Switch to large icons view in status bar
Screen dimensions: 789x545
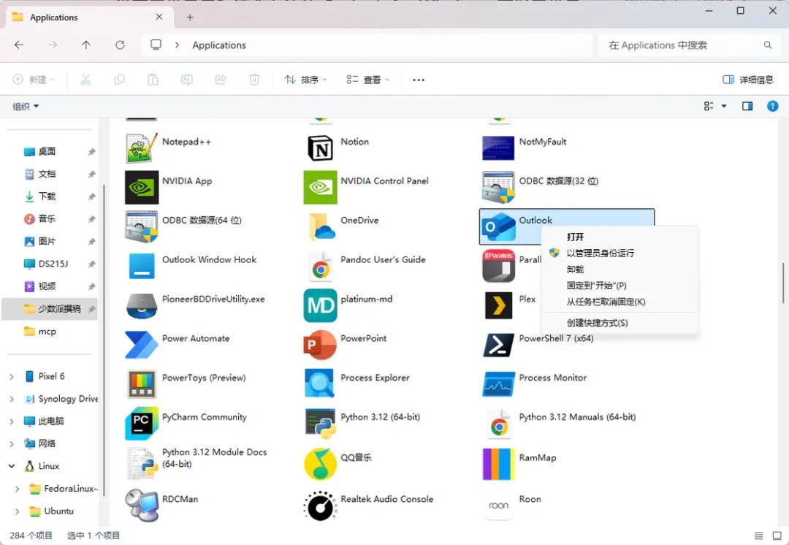(x=777, y=536)
